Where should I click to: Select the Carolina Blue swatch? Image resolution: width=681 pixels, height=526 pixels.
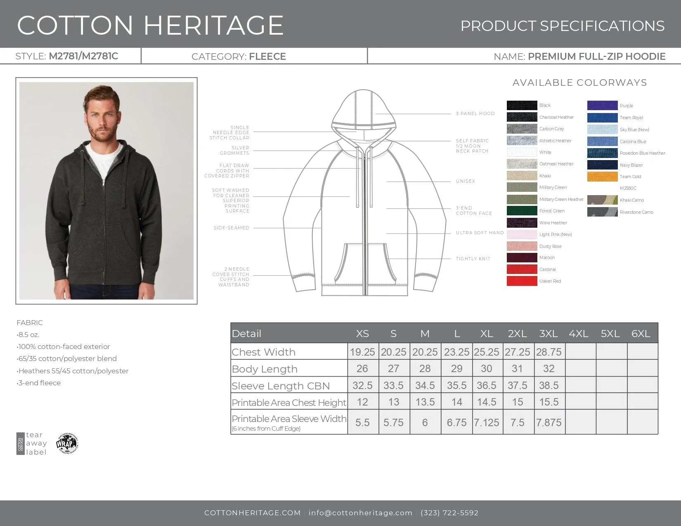pos(602,142)
